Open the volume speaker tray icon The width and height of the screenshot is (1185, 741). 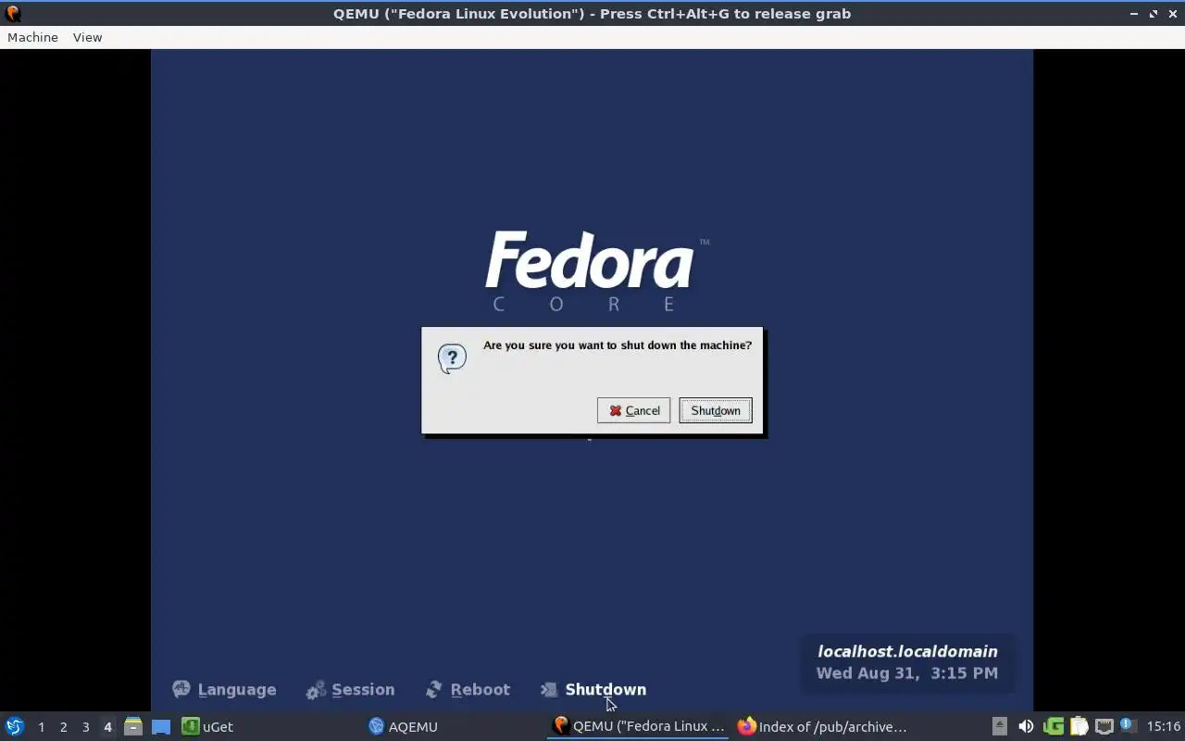(1026, 726)
